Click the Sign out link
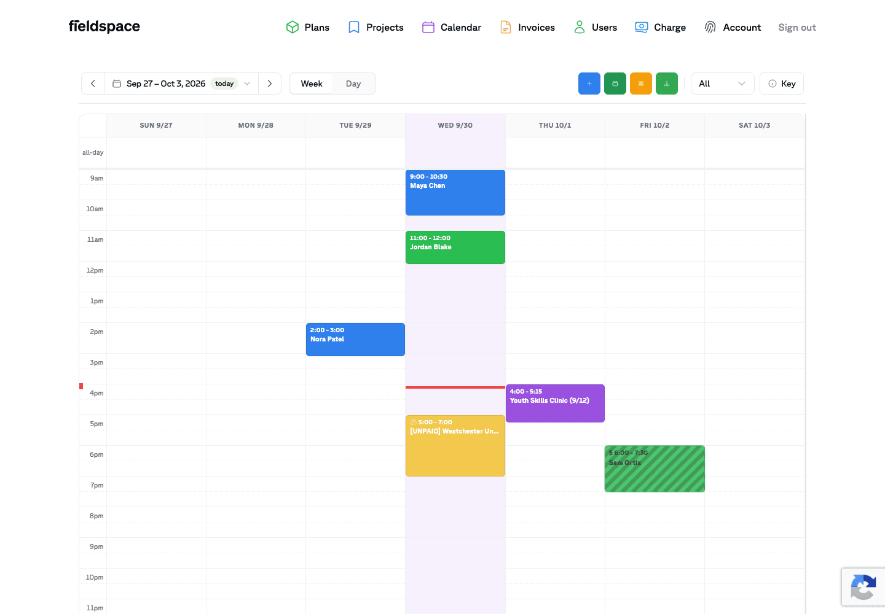Viewport: 885px width, 614px height. click(x=797, y=27)
